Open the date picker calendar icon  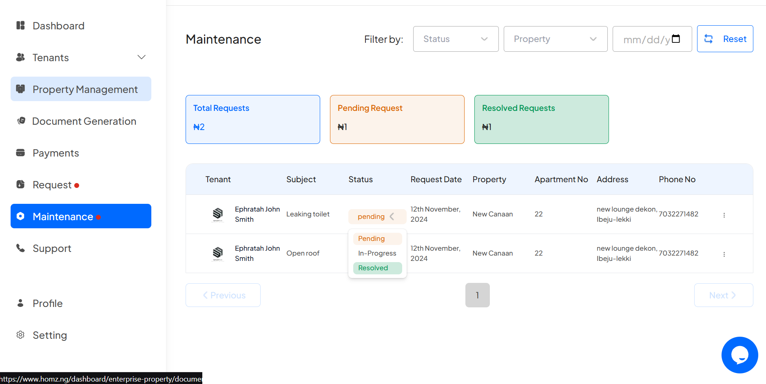pos(676,39)
